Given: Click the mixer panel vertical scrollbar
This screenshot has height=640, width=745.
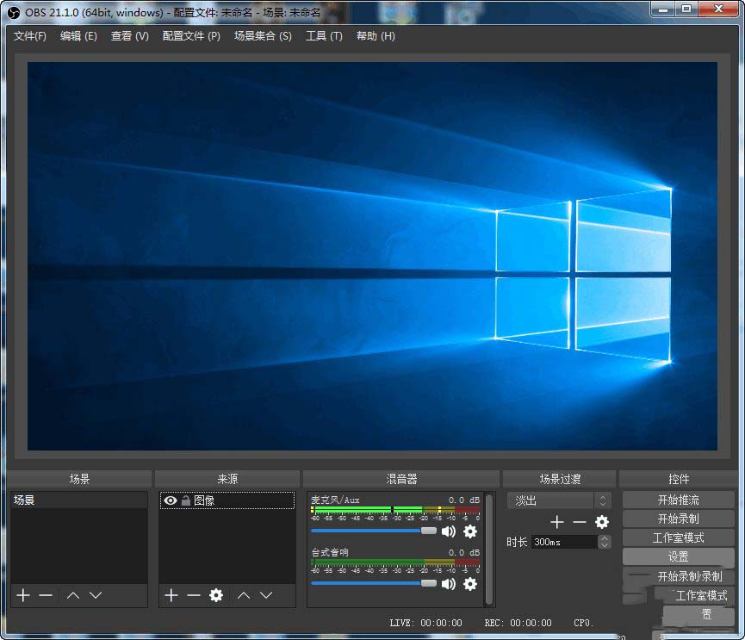Looking at the screenshot, I should pos(488,550).
